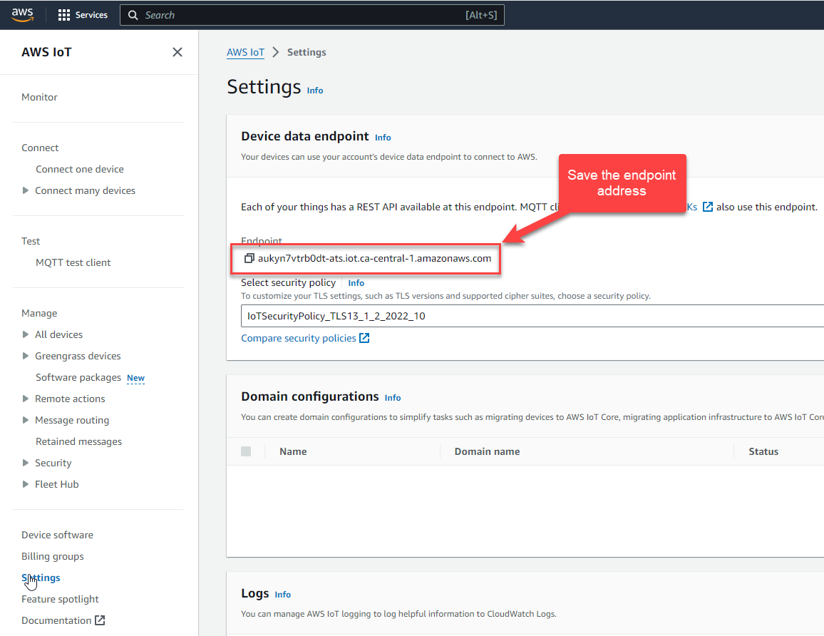Expand Fleet Hub section
Screen dimensions: 824x636
click(x=25, y=484)
